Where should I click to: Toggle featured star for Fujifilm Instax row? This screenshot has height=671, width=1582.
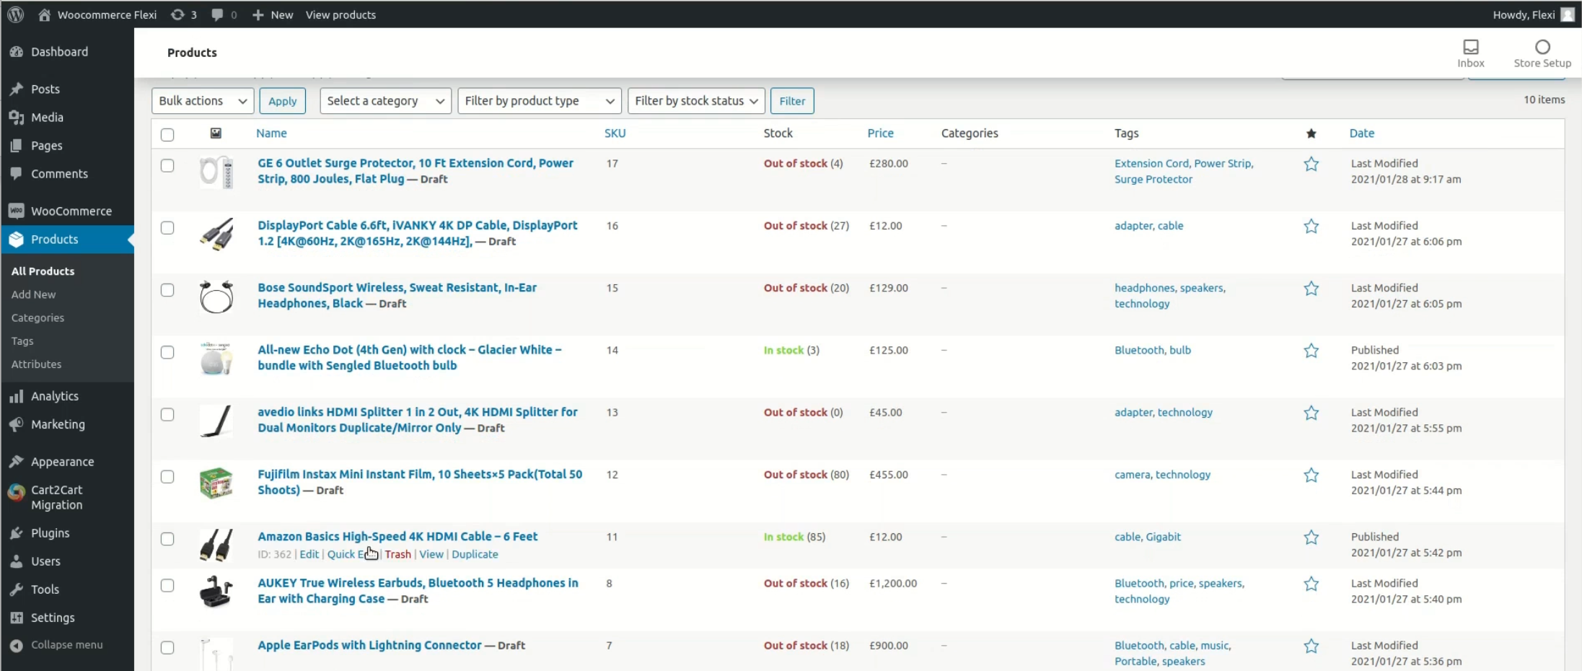[x=1311, y=475]
